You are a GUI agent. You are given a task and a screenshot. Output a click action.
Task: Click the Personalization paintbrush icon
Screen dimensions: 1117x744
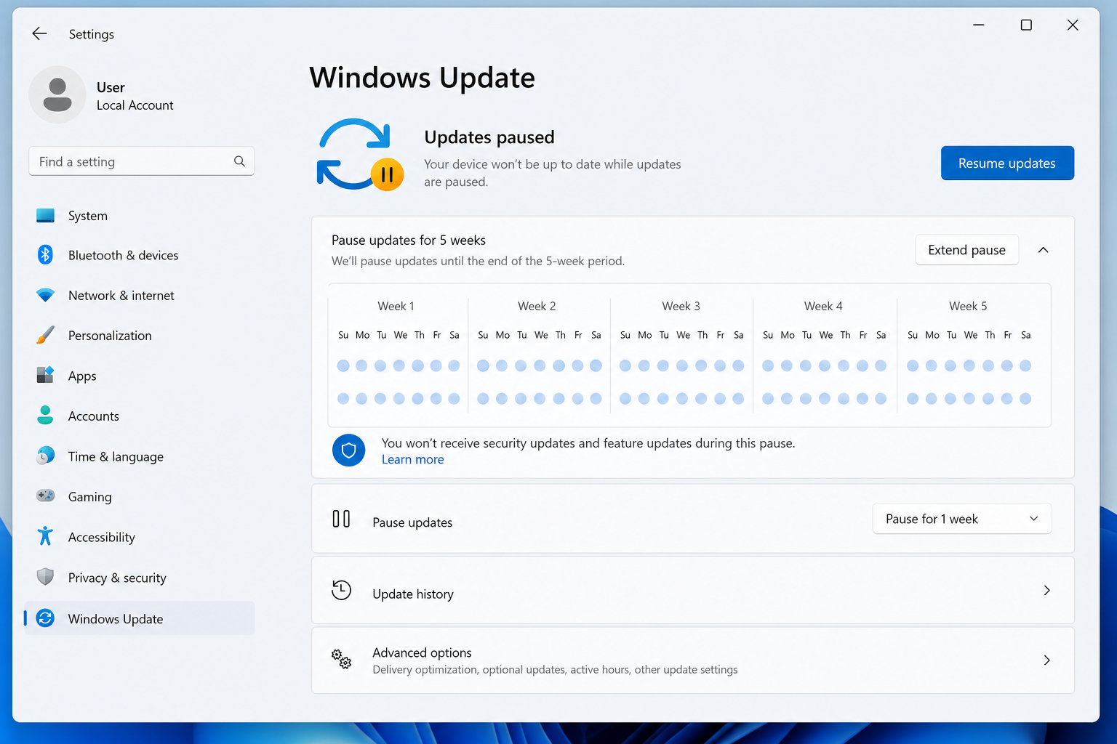point(45,335)
